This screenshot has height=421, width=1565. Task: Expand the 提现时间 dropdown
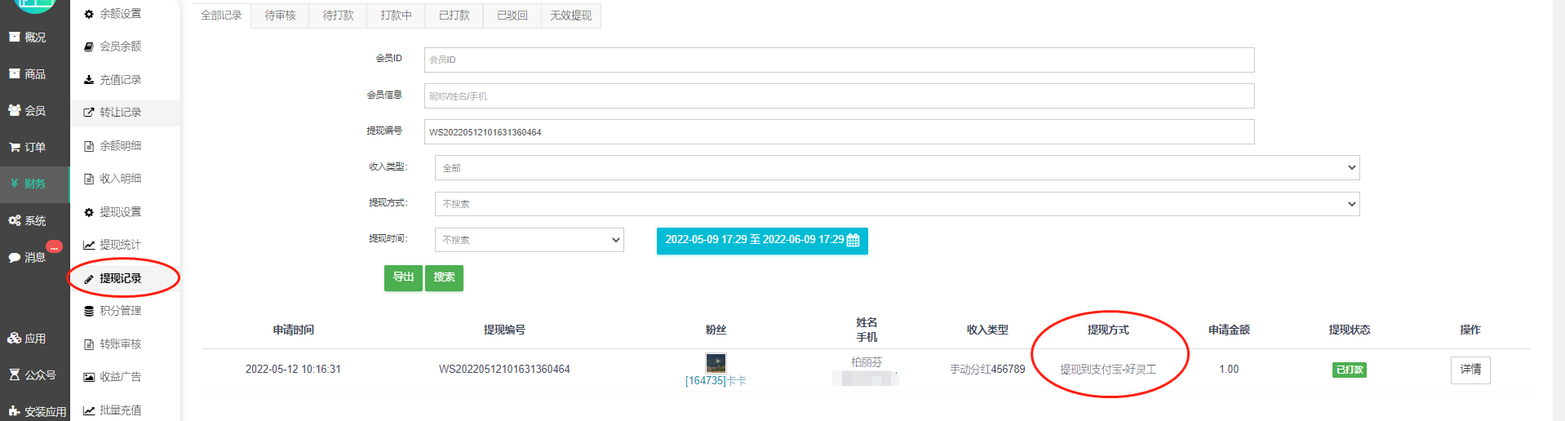point(530,240)
